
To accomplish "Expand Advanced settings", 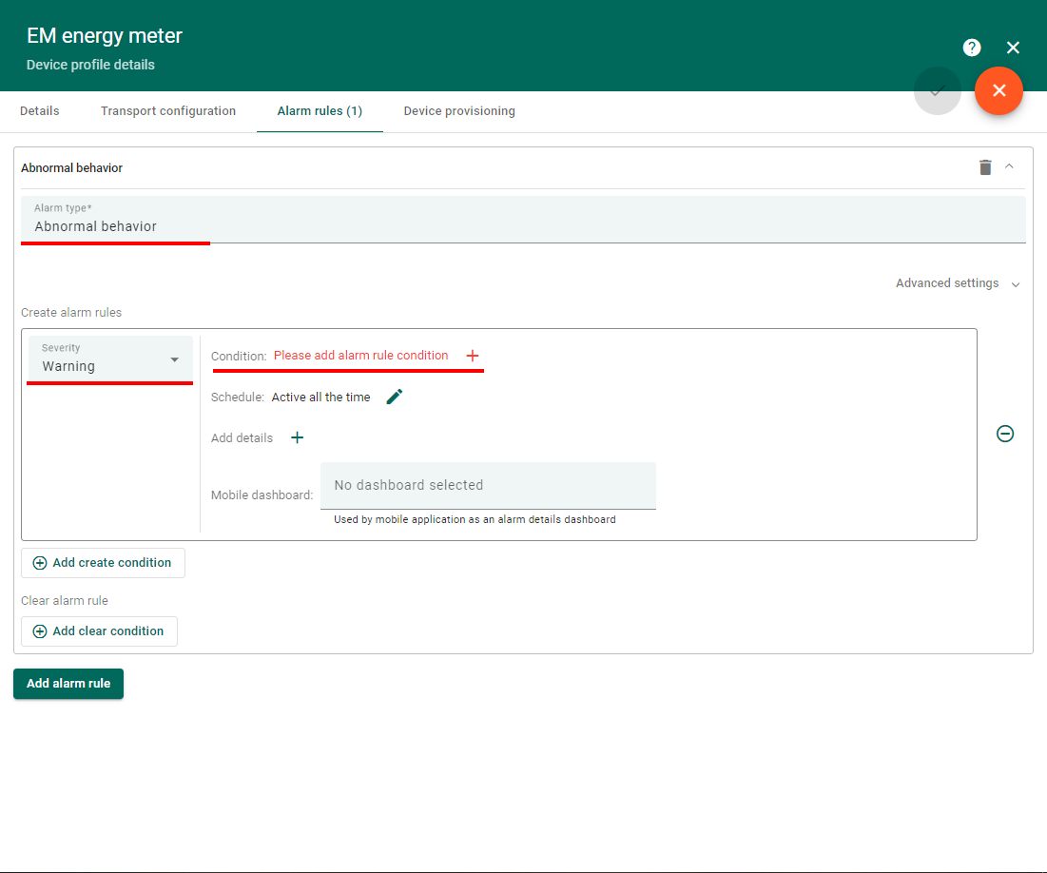I will pyautogui.click(x=958, y=283).
